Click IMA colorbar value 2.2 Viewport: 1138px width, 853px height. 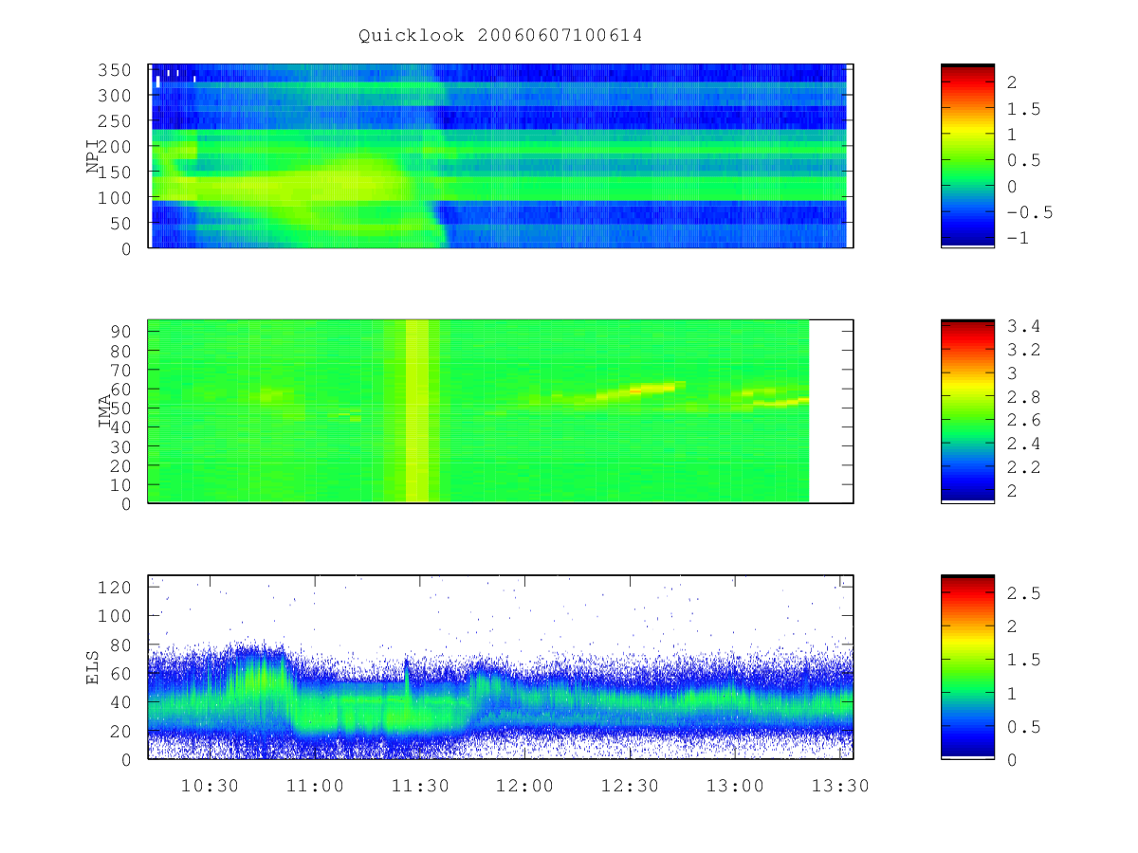(1024, 467)
